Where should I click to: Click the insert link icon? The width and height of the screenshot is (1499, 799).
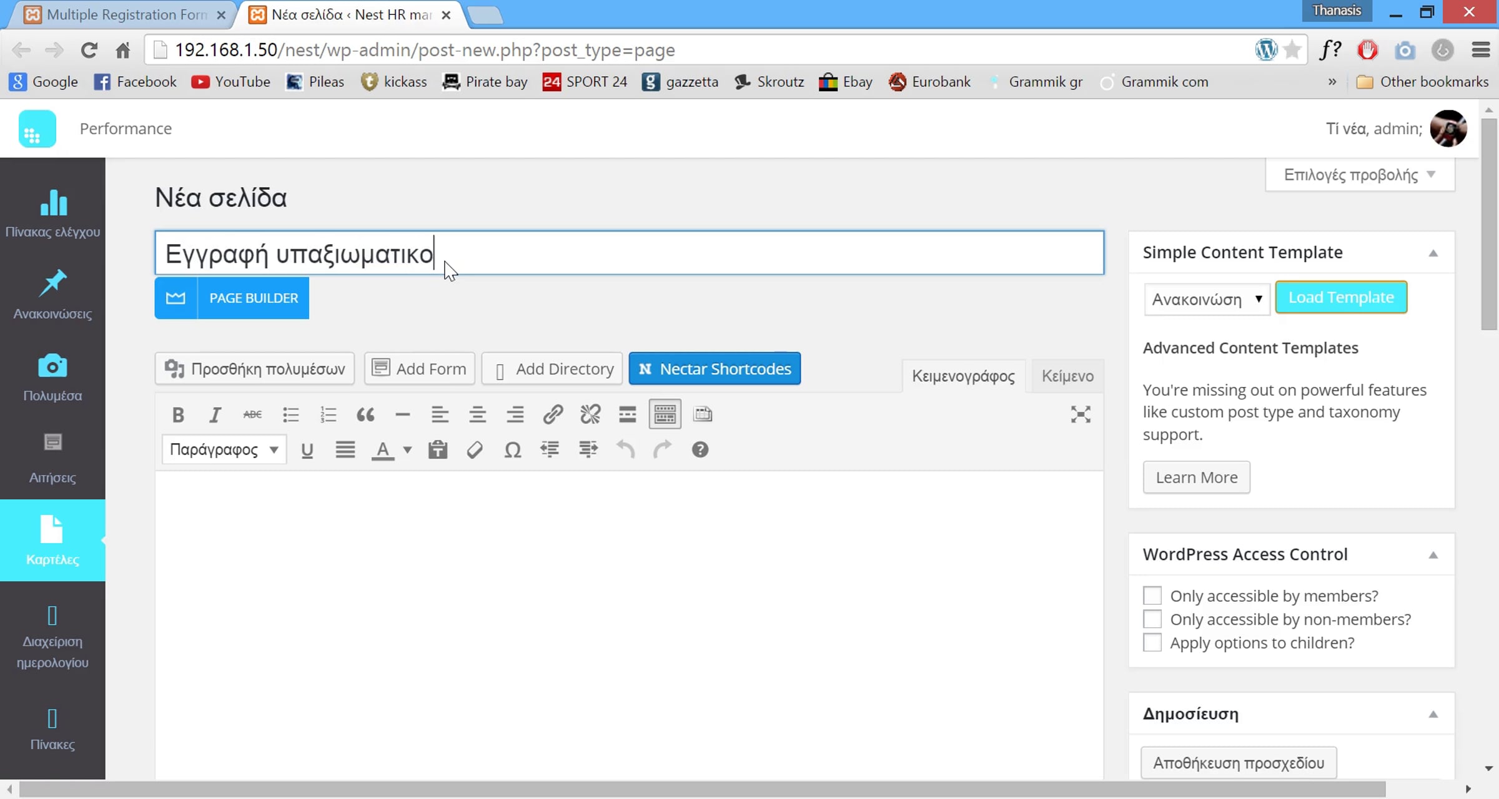553,414
